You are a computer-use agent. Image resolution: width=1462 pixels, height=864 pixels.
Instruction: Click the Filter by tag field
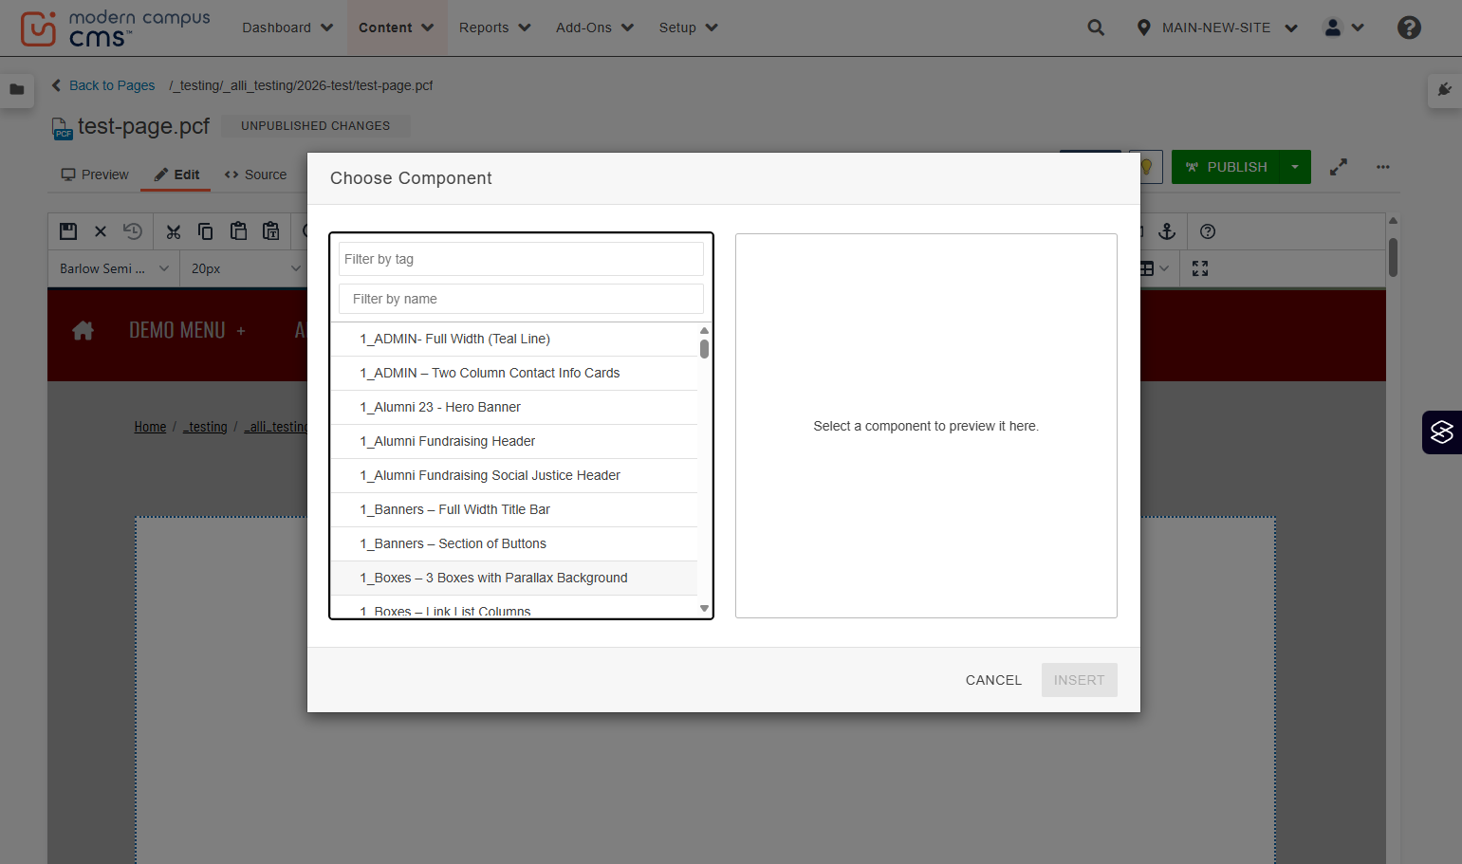pos(521,259)
